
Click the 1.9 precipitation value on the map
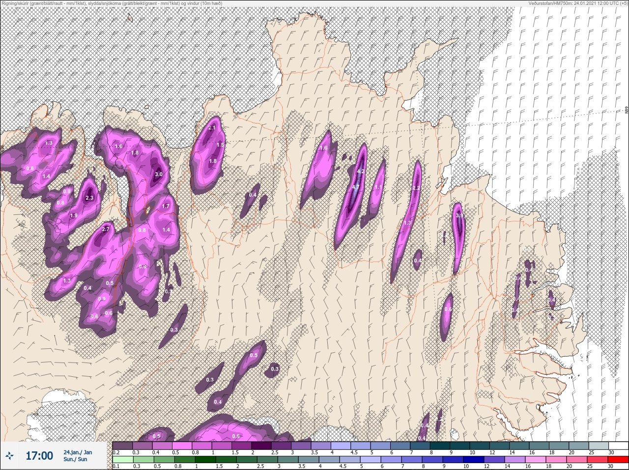pos(74,215)
